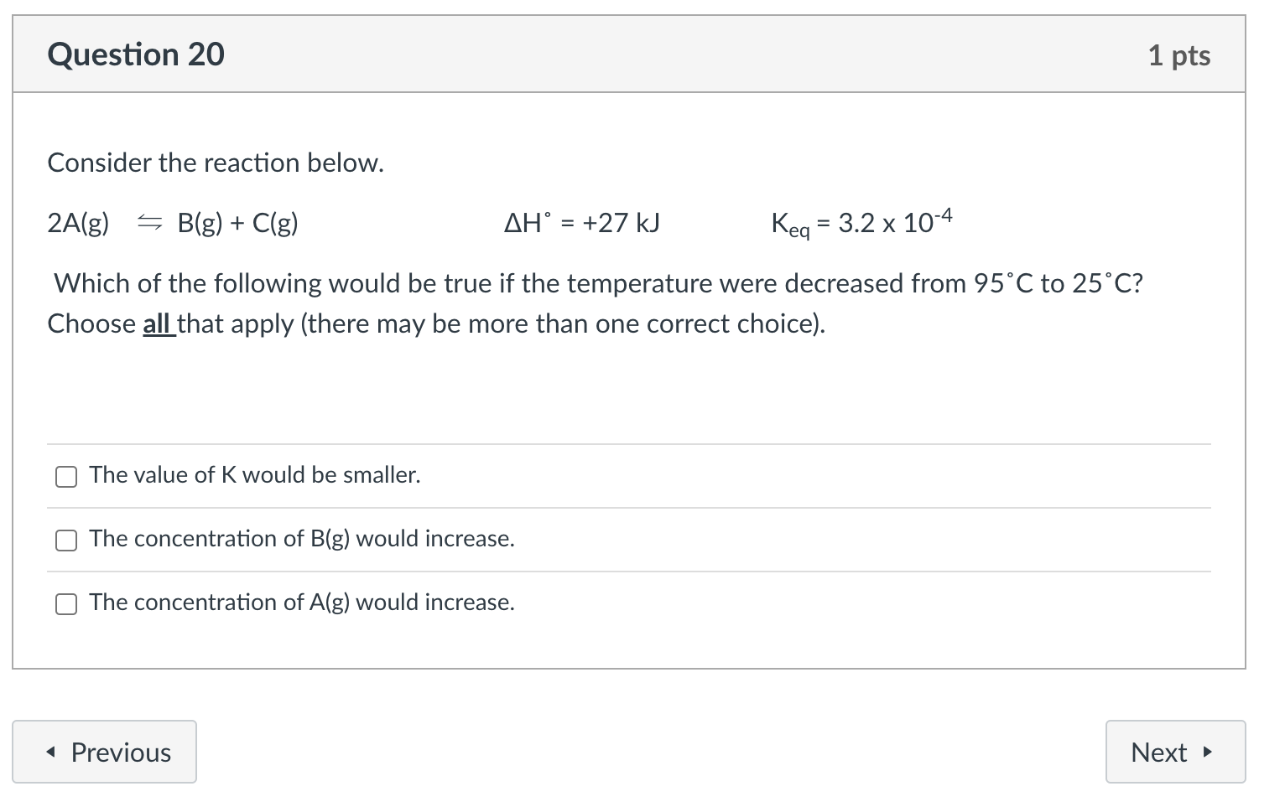The image size is (1285, 807).
Task: Click the underlined word 'all'
Action: 157,324
